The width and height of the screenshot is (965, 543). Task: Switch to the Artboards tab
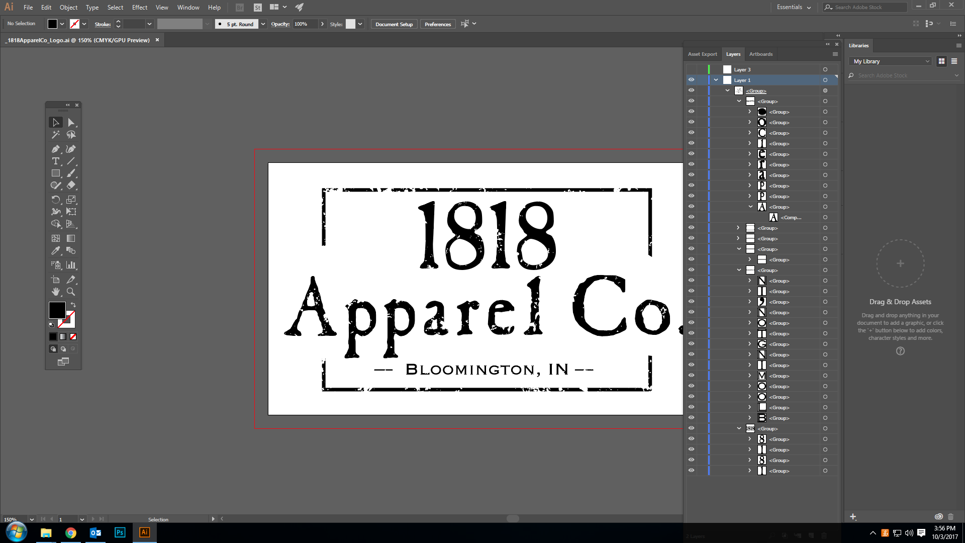click(x=760, y=54)
